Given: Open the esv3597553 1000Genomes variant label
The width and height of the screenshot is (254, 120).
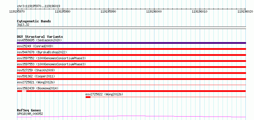Looking at the screenshot, I should (x=51, y=64).
